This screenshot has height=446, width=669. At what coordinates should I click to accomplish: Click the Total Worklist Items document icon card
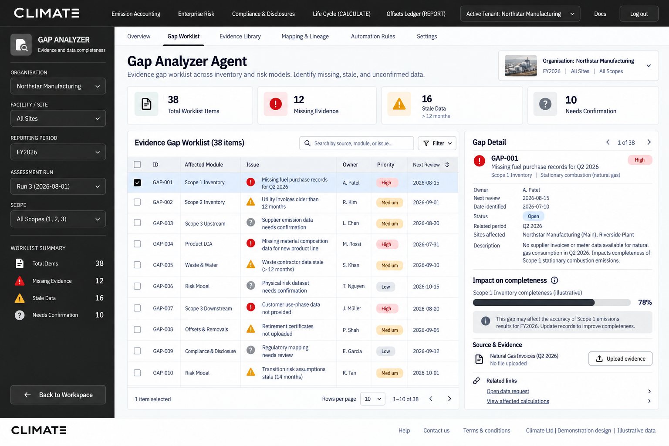click(146, 104)
